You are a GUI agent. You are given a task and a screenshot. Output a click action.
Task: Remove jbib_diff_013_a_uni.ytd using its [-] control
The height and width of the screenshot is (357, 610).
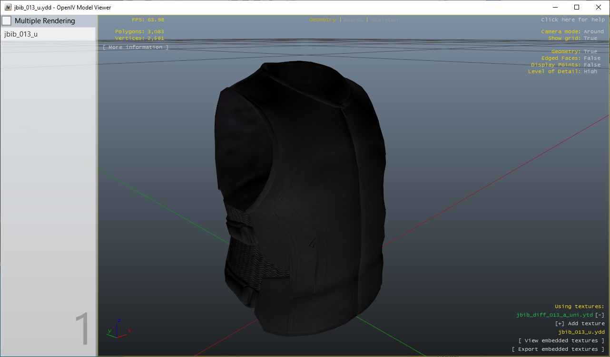(x=600, y=315)
